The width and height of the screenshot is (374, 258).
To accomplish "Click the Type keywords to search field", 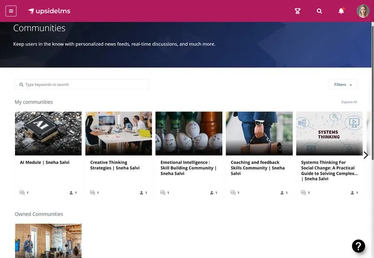I will tap(82, 85).
